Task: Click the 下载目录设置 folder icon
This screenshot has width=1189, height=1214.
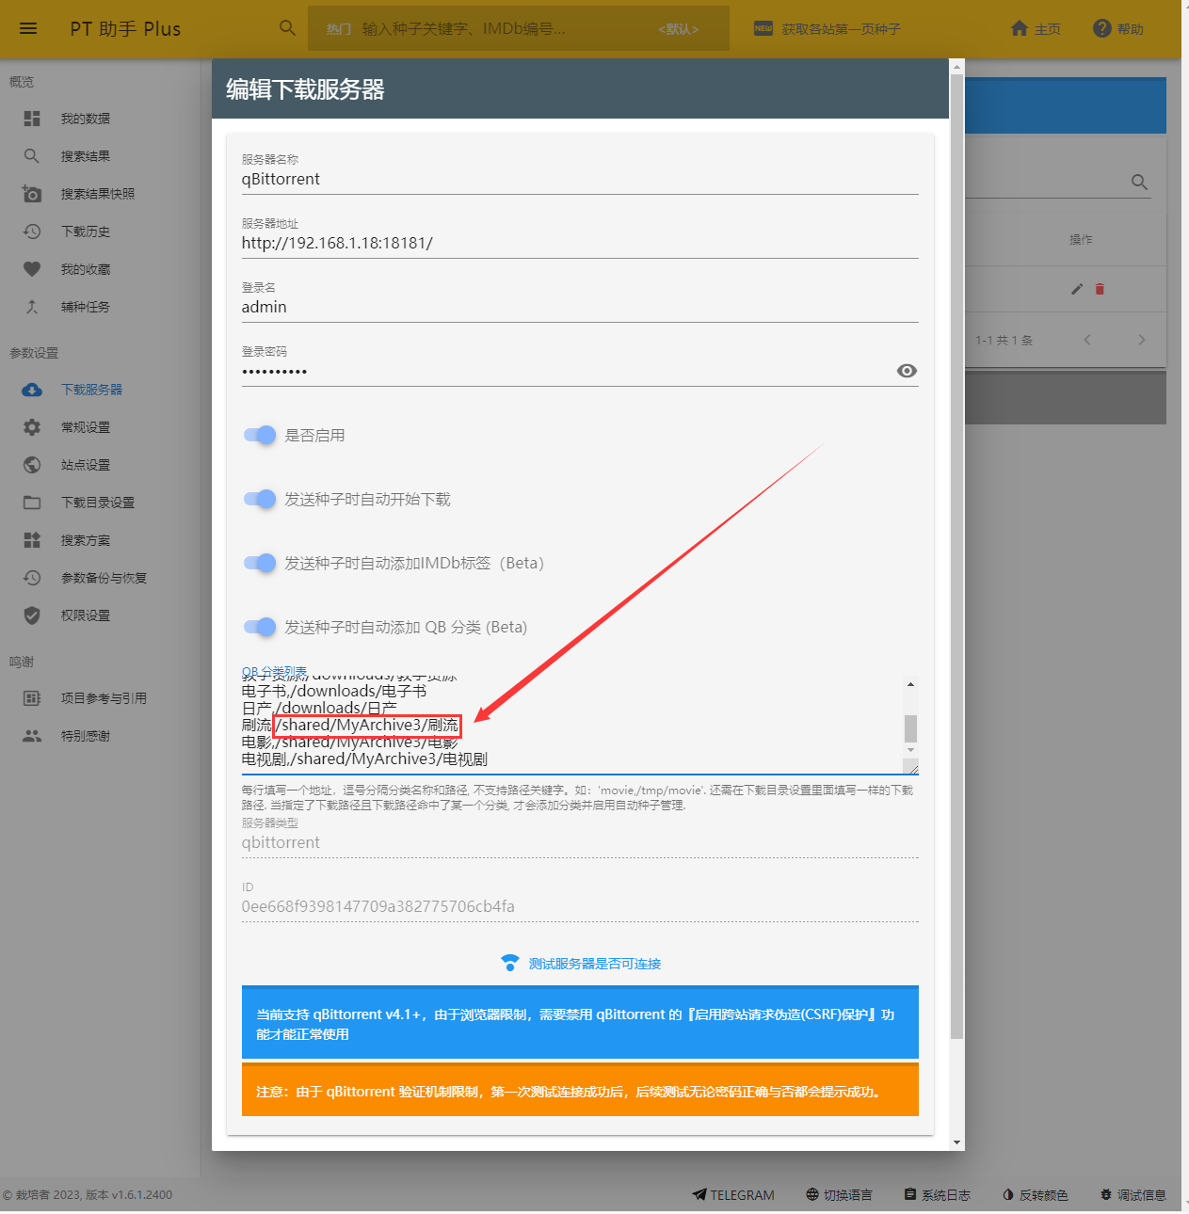Action: pyautogui.click(x=32, y=503)
